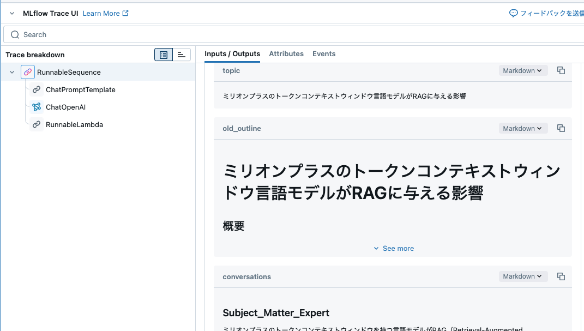This screenshot has width=584, height=331.
Task: Click the RunnableSequence link icon
Action: pyautogui.click(x=28, y=71)
